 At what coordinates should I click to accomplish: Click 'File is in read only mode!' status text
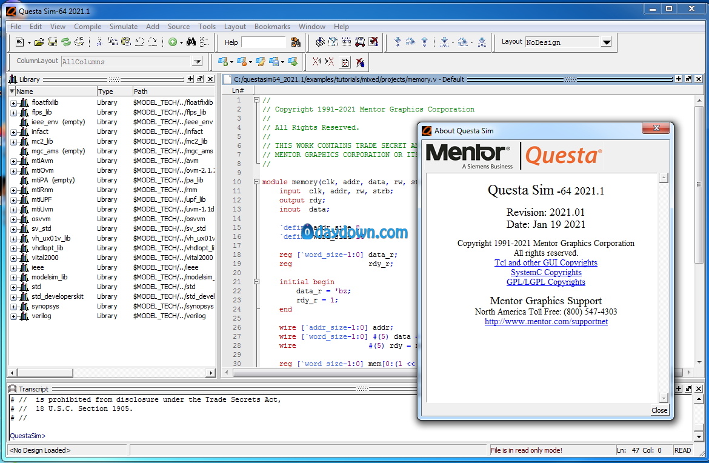[x=527, y=450]
